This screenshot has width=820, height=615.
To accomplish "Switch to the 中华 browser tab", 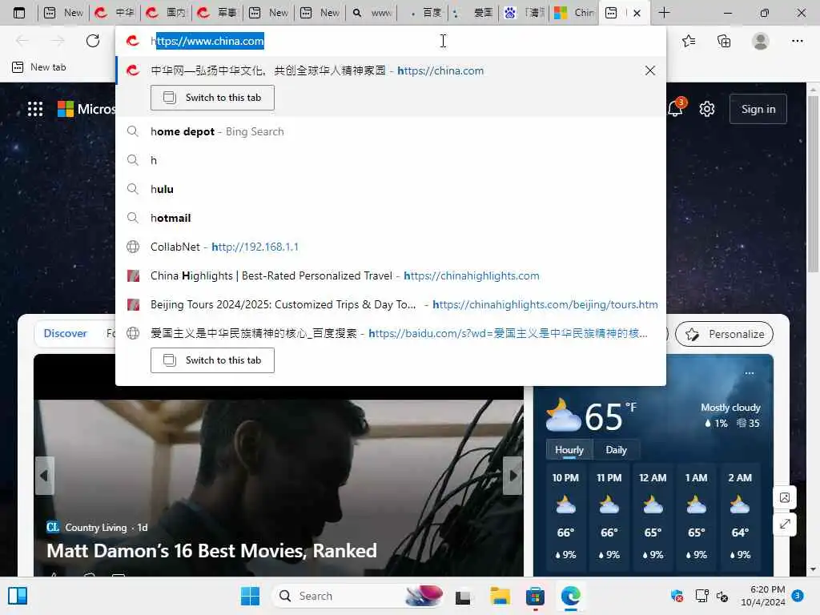I will coord(115,13).
